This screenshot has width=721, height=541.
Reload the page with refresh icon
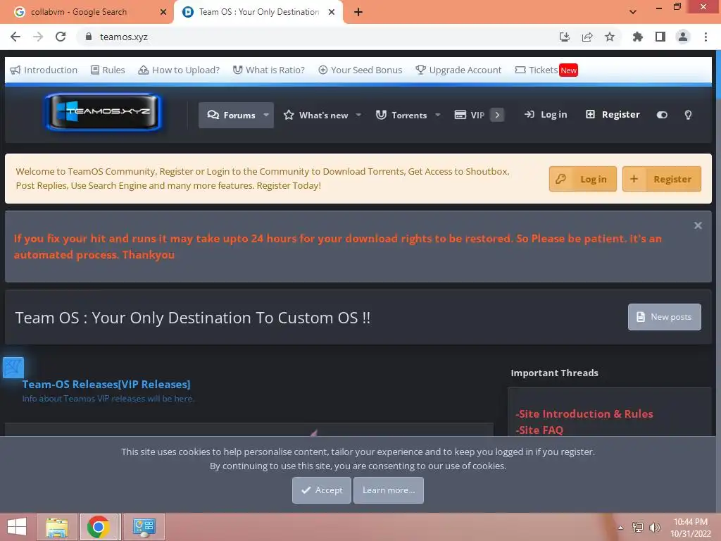coord(61,37)
